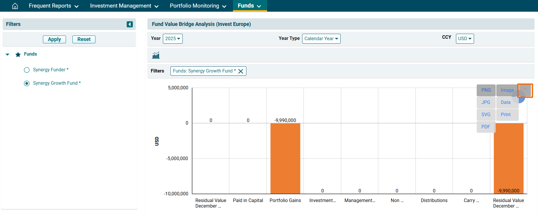Open the Investment Management menu
Image resolution: width=538 pixels, height=216 pixels.
[x=124, y=6]
